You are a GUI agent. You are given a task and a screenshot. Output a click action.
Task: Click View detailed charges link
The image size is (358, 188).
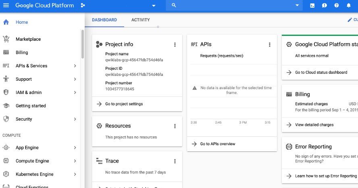click(x=314, y=125)
